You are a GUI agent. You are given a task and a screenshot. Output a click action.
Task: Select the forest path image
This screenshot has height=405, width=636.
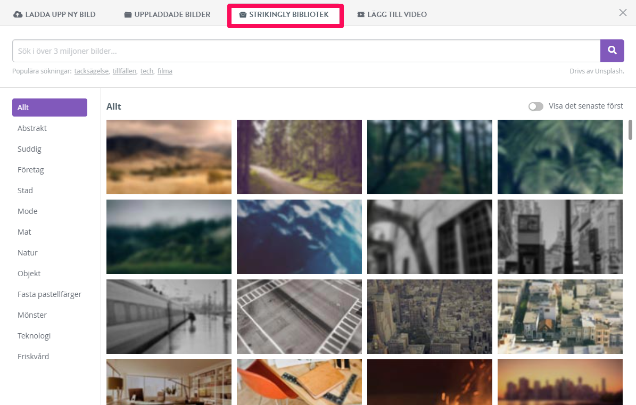[x=299, y=157]
